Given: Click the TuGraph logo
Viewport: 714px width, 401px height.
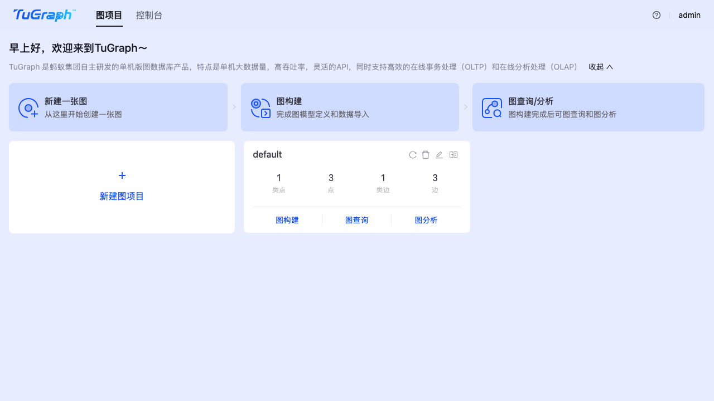Looking at the screenshot, I should (45, 15).
